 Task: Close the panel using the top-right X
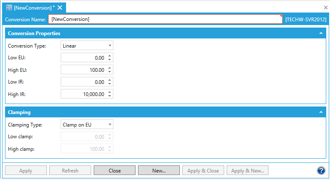pos(326,8)
